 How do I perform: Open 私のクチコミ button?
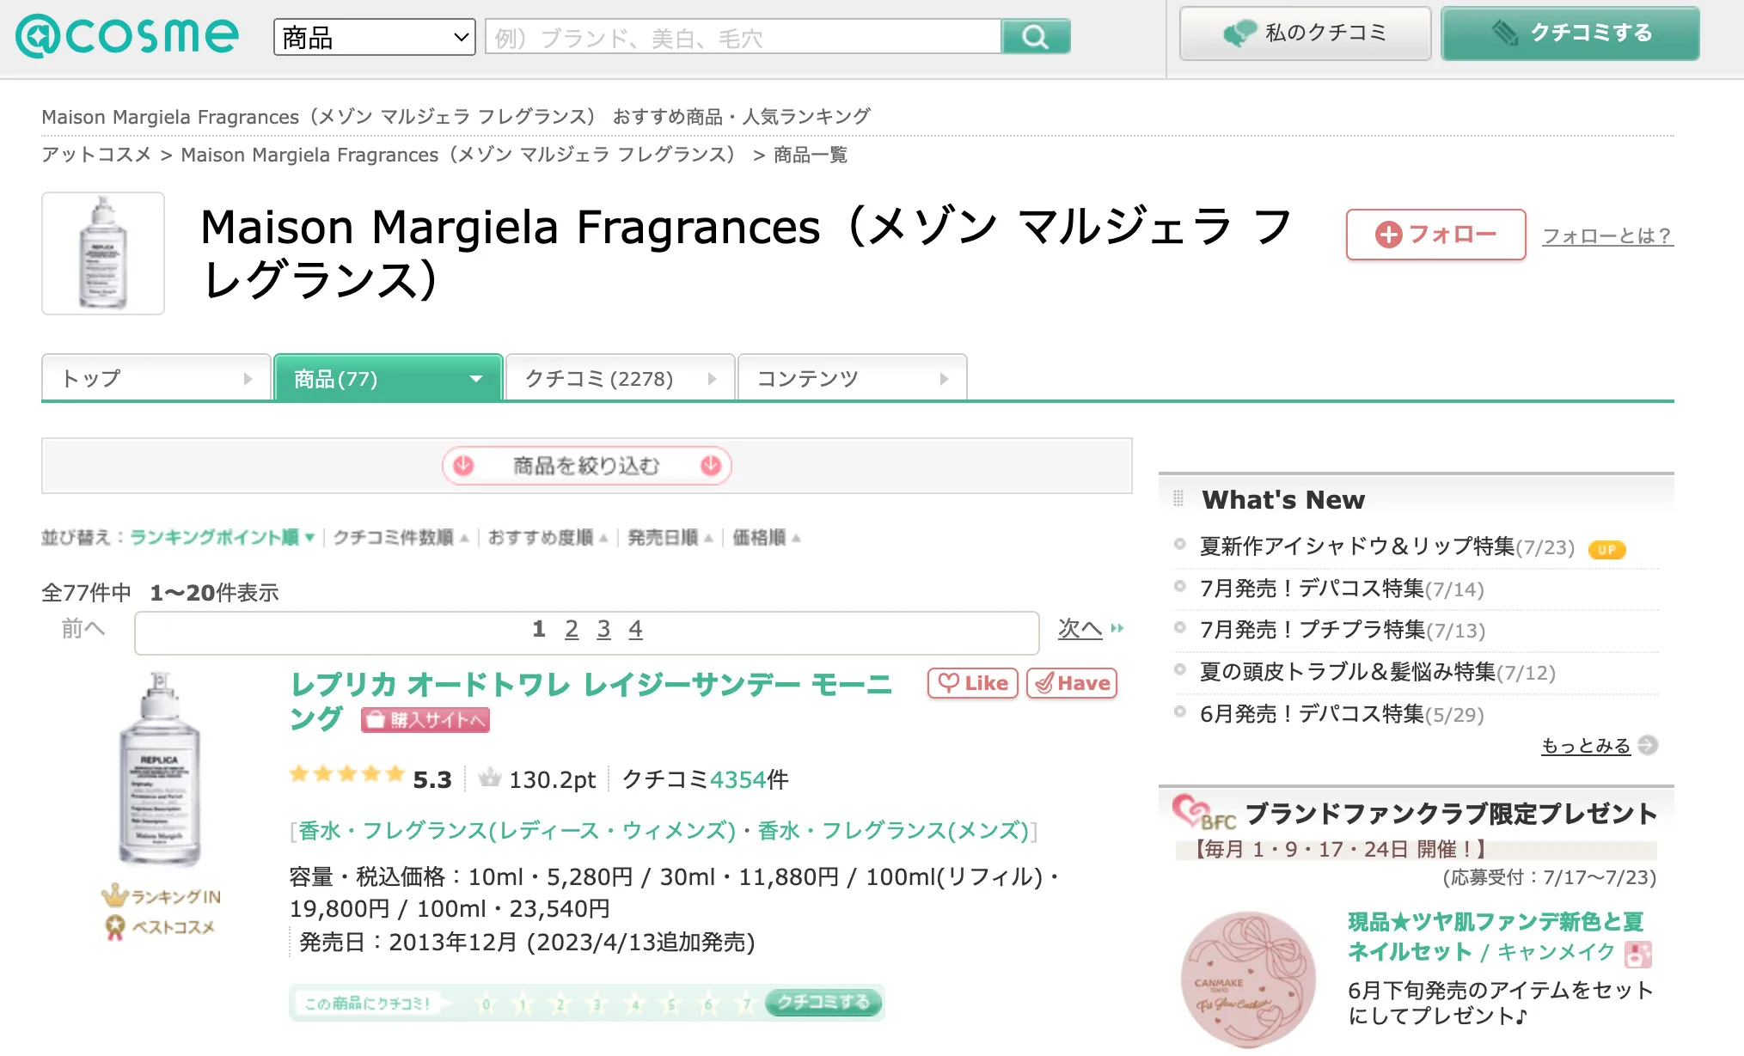click(x=1305, y=34)
